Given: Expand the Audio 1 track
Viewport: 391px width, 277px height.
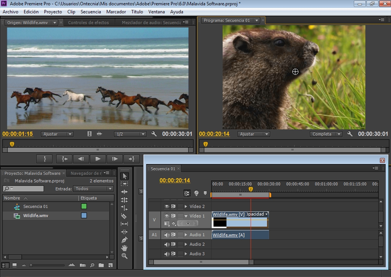Looking at the screenshot, I should tap(186, 235).
